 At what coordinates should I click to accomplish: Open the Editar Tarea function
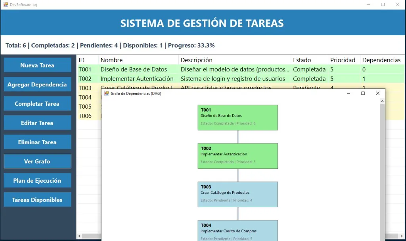[x=37, y=122]
